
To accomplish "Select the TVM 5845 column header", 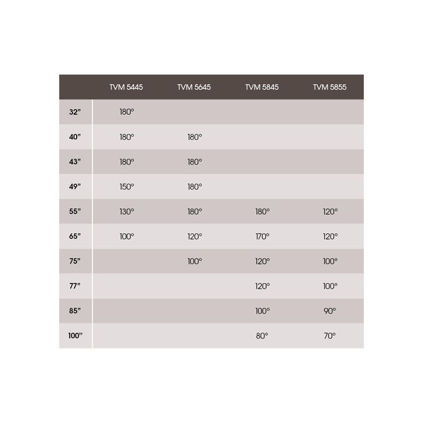I will coord(262,87).
